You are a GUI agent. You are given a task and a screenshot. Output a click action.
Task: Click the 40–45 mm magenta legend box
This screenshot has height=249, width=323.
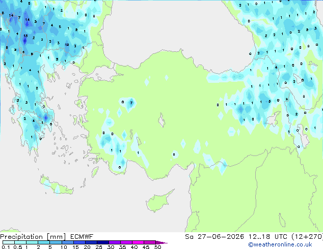(x=138, y=242)
